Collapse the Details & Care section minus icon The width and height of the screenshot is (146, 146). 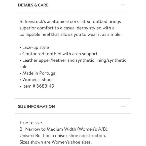pyautogui.click(x=123, y=5)
